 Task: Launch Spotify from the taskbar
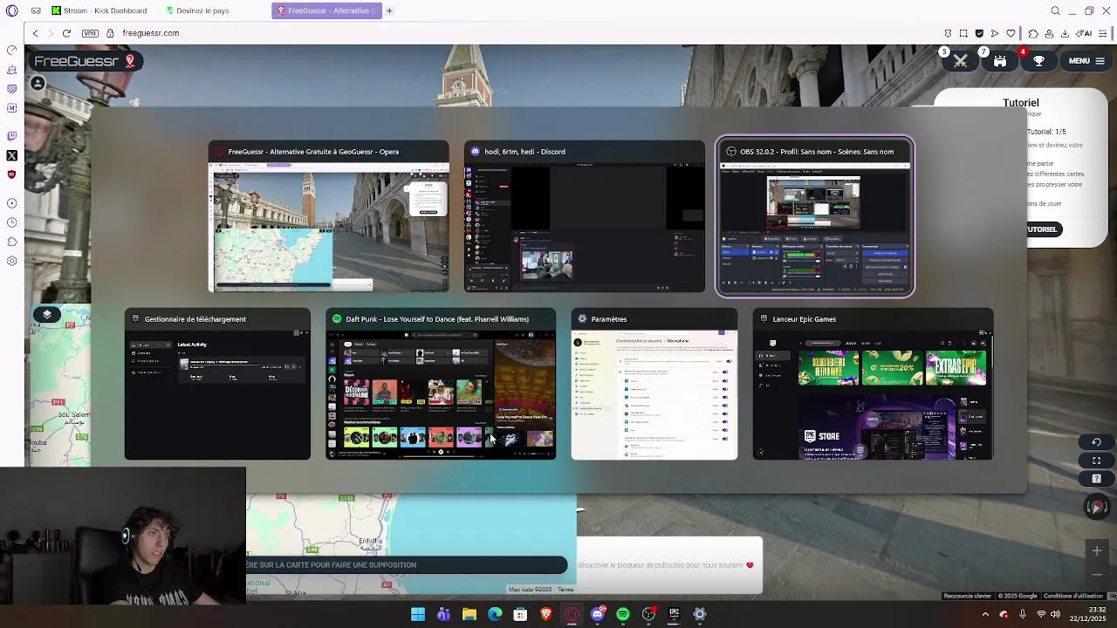point(623,614)
